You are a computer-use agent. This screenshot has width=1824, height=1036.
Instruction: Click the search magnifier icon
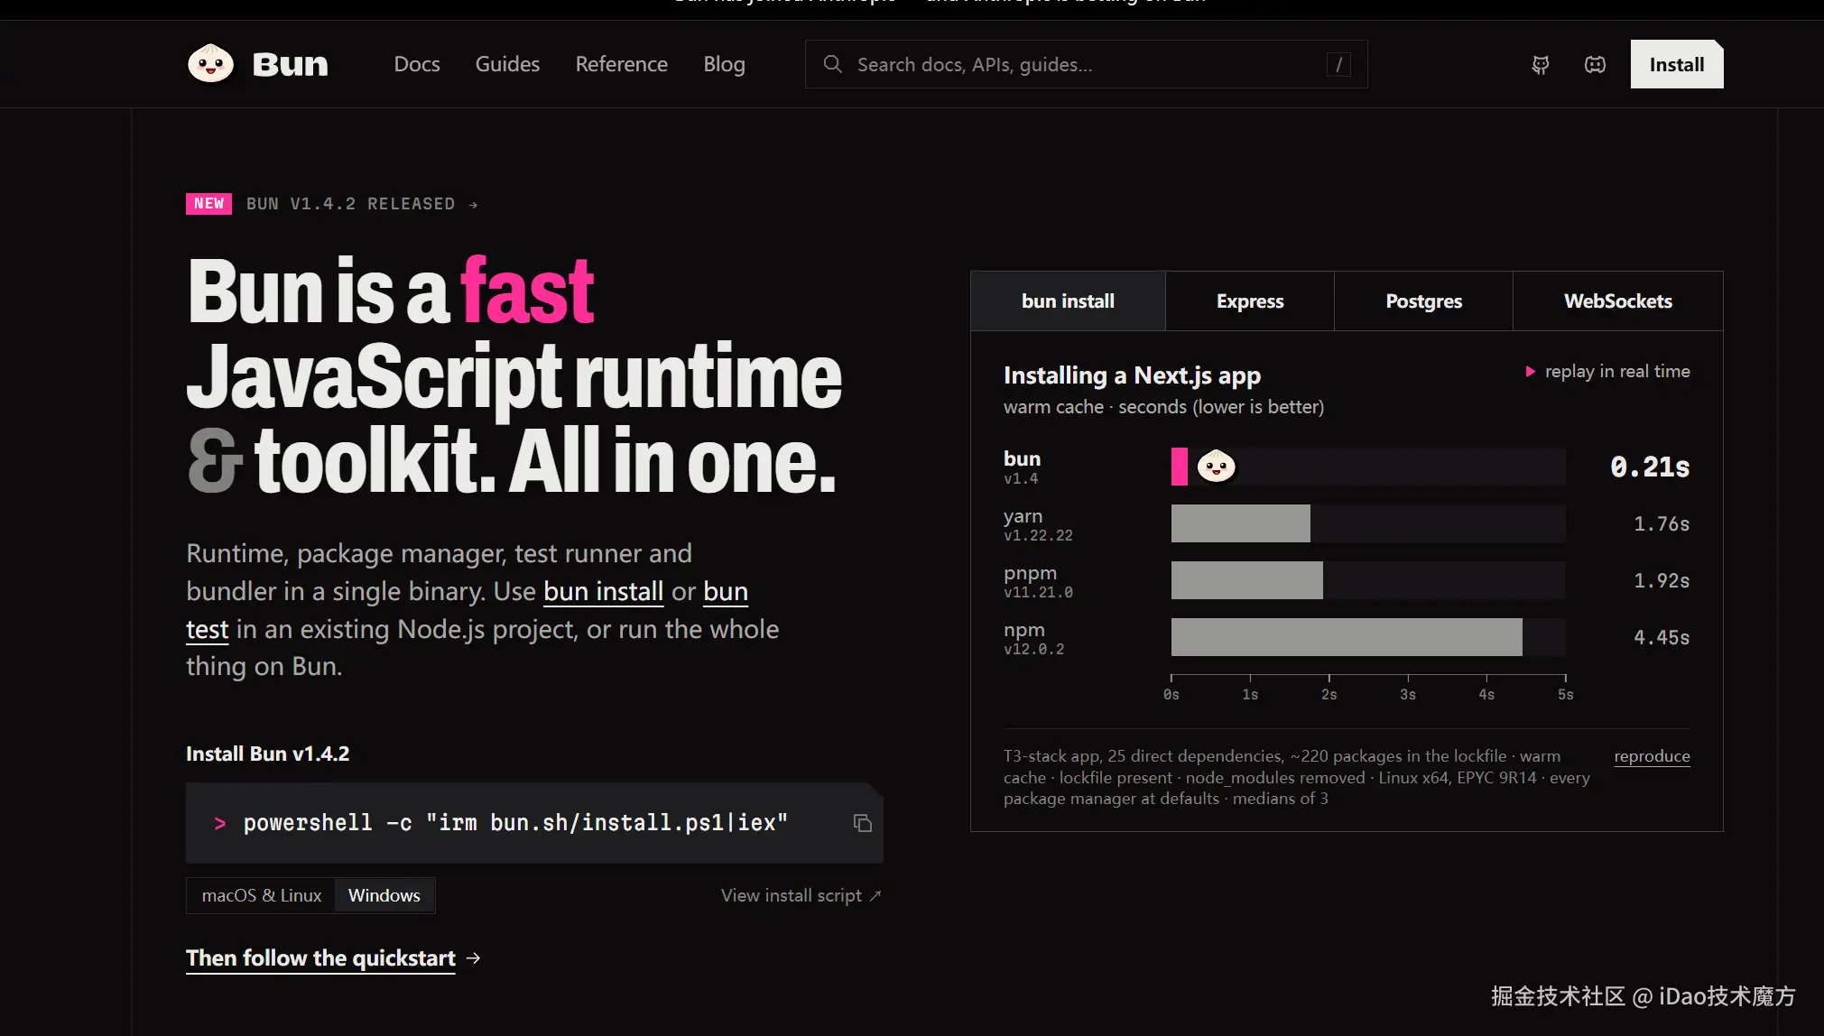(x=832, y=64)
